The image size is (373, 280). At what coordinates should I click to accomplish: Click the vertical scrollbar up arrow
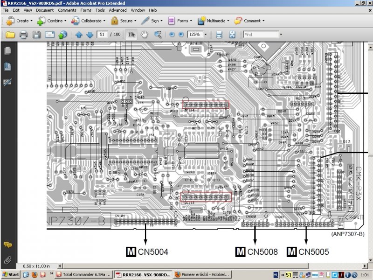tap(370, 48)
